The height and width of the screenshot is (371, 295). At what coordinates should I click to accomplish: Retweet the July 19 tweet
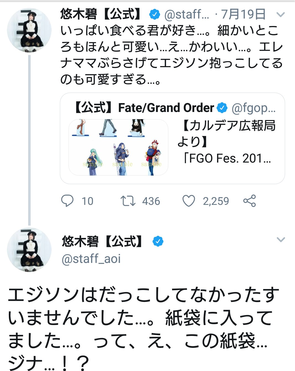click(x=128, y=201)
